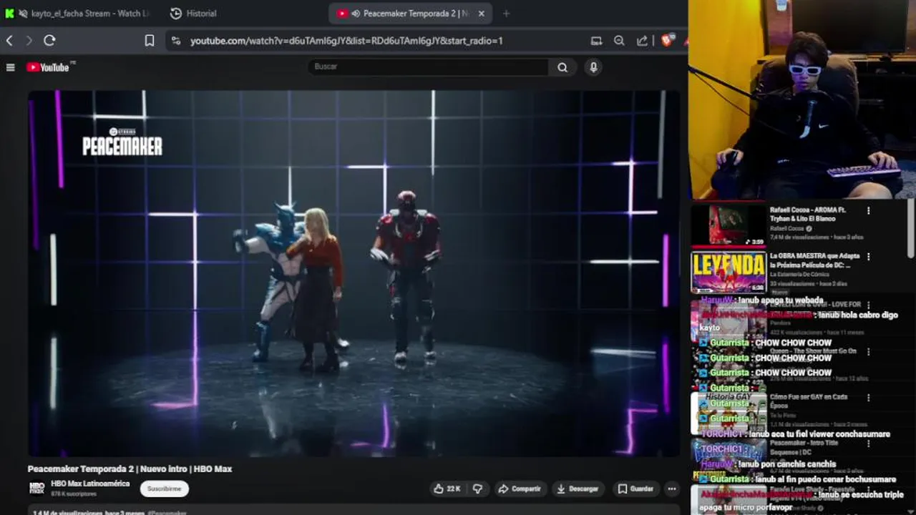Click the YouTube Buscar search field
The image size is (916, 515).
tap(429, 67)
